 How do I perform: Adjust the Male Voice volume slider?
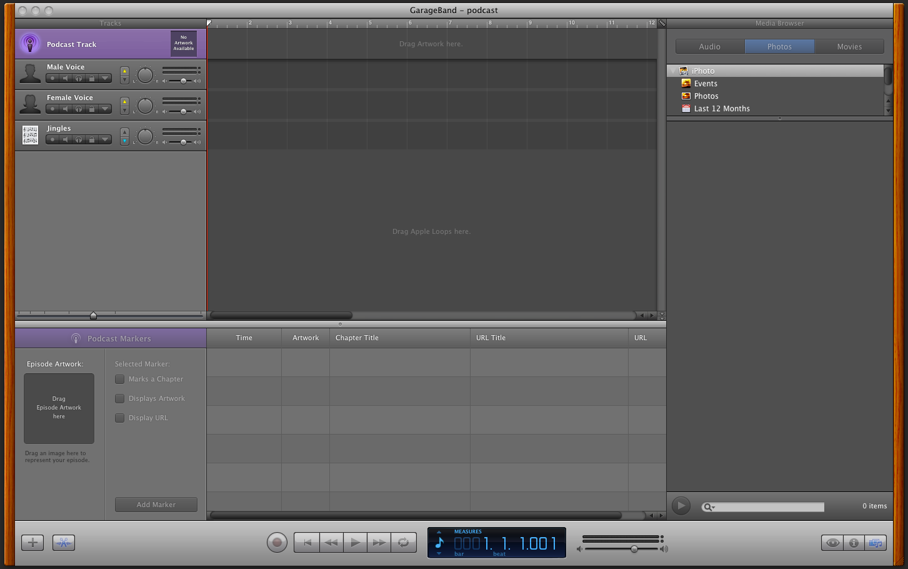point(183,81)
